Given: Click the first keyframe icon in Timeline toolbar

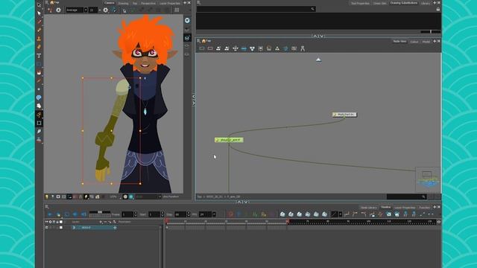Looking at the screenshot, I should (282, 214).
